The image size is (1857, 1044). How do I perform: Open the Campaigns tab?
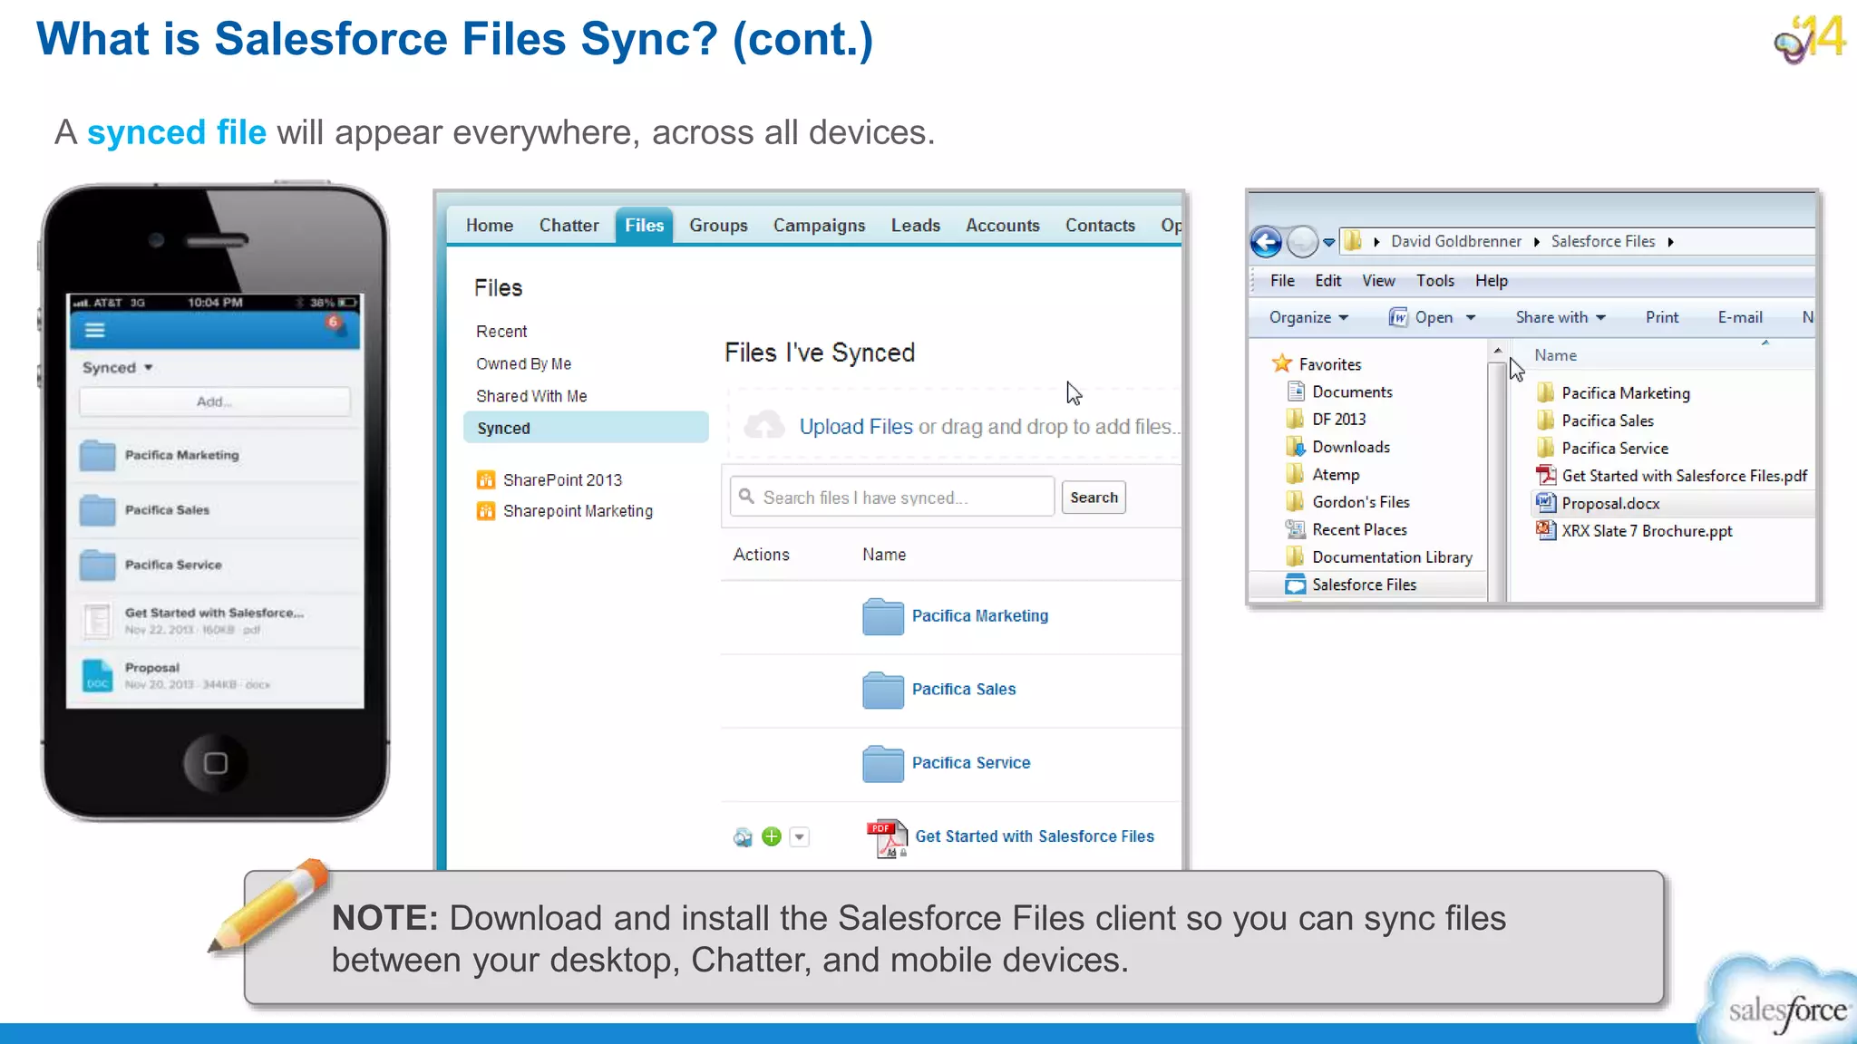coord(819,226)
